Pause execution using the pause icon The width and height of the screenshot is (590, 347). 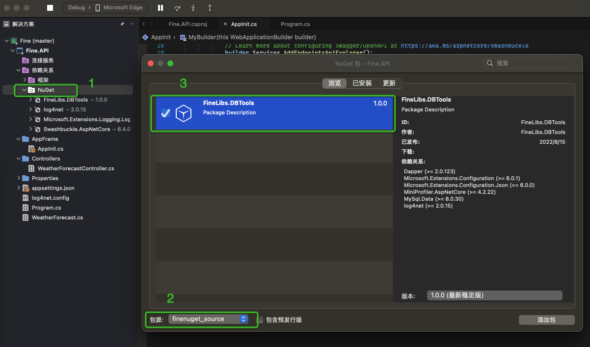coord(161,8)
